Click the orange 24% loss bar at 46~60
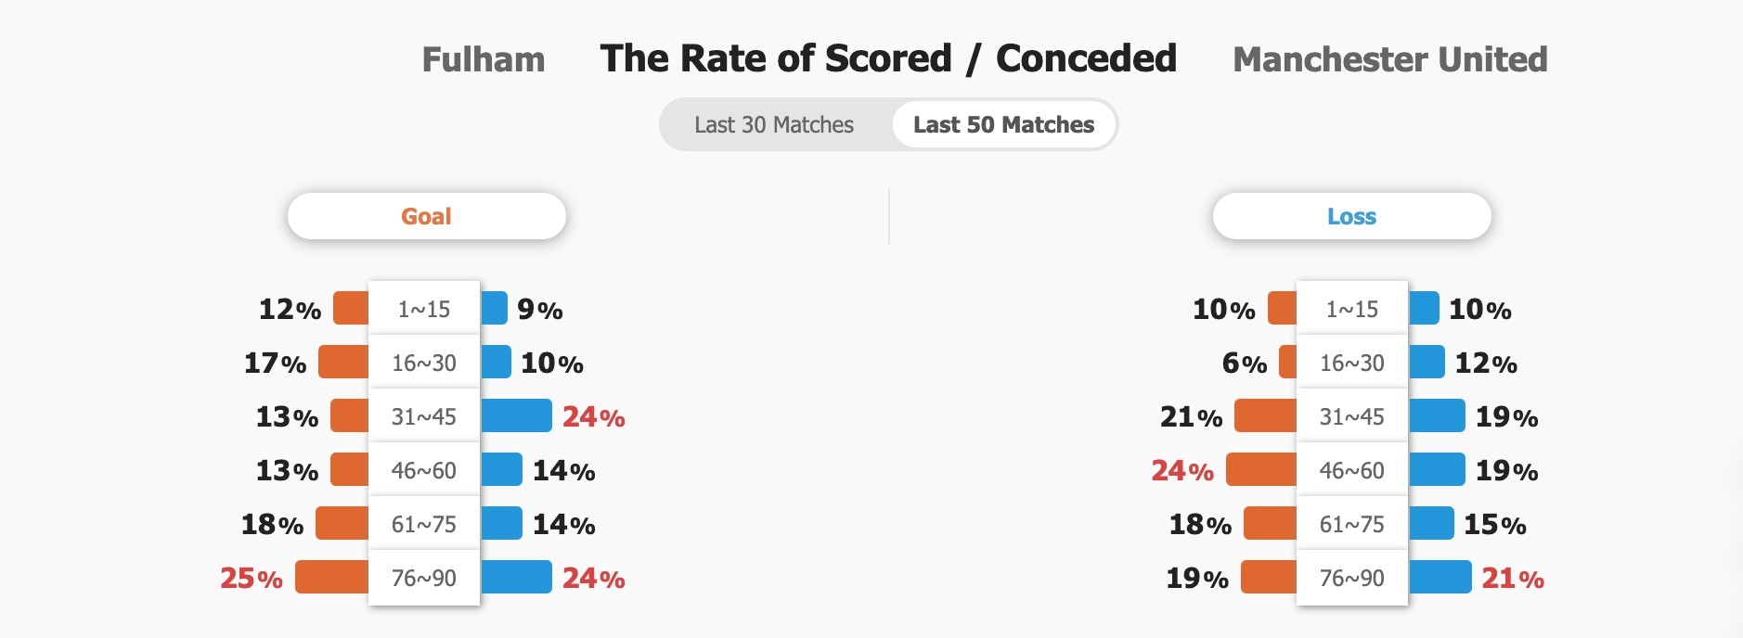 point(1260,469)
